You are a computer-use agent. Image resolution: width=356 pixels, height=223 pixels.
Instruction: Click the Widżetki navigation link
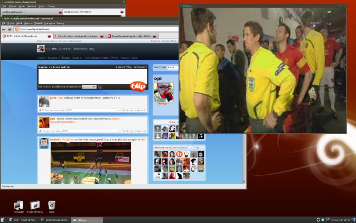click(125, 58)
